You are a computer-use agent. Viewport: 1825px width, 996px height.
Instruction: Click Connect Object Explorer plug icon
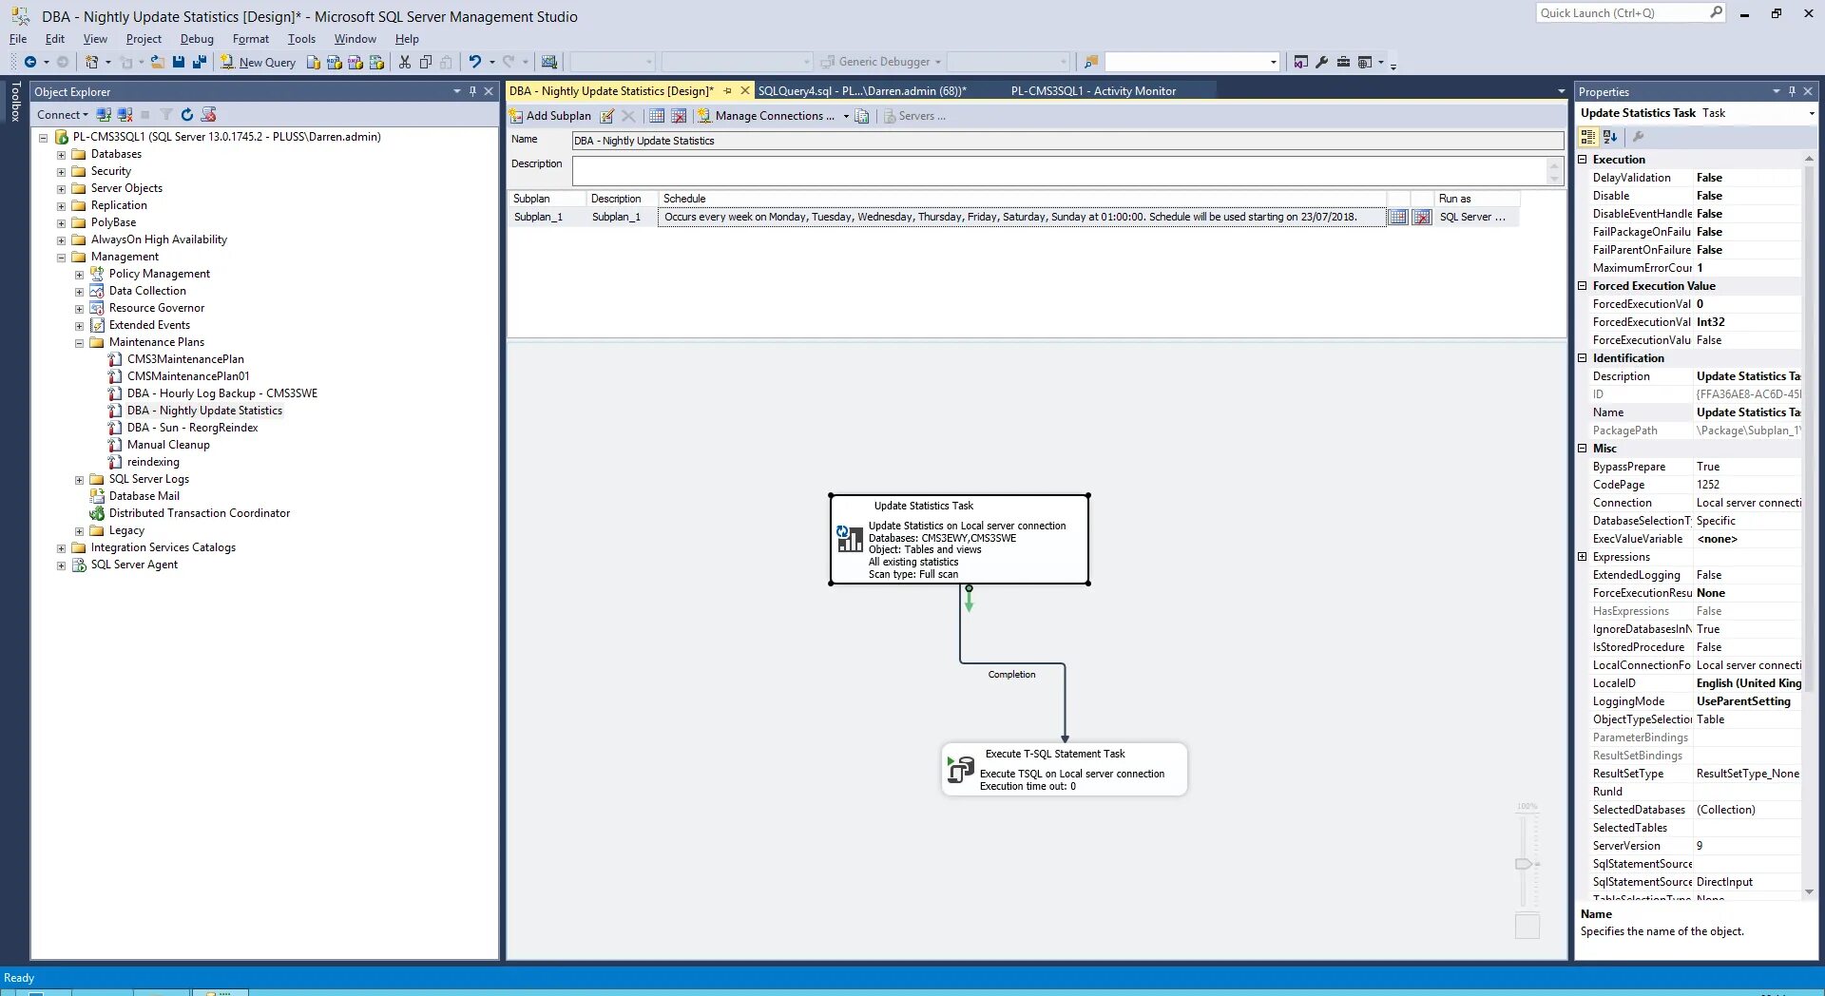105,115
